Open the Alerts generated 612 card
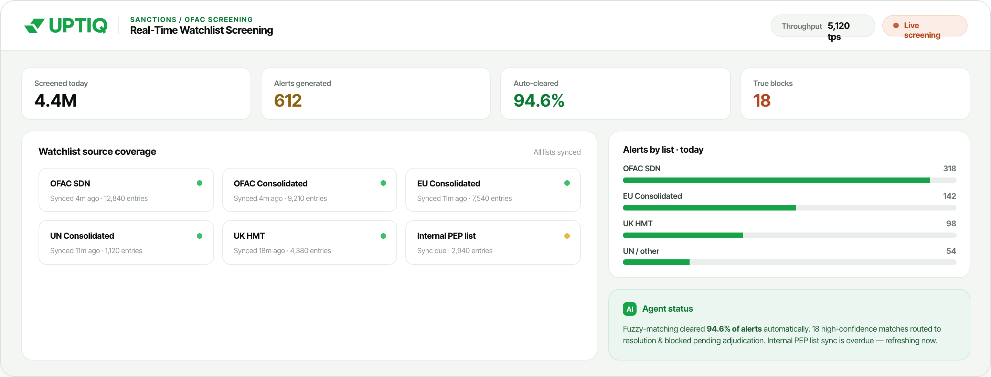 375,94
